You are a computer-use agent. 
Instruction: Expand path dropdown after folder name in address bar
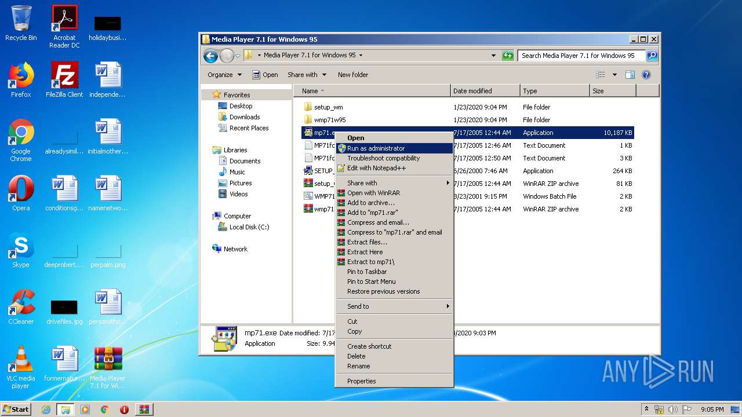click(361, 56)
